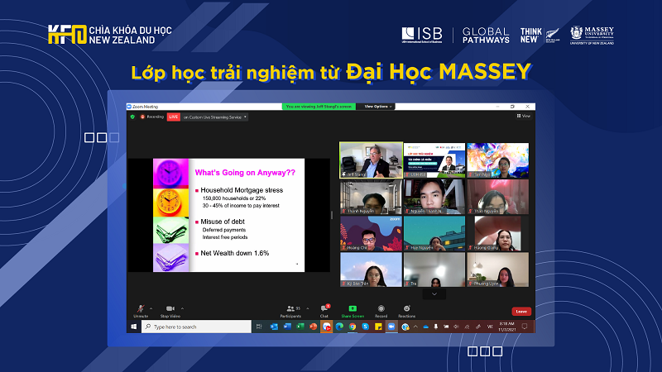Expand Custom Live Streaming Service dropdown
Screen dimensions: 662x372
click(215, 117)
